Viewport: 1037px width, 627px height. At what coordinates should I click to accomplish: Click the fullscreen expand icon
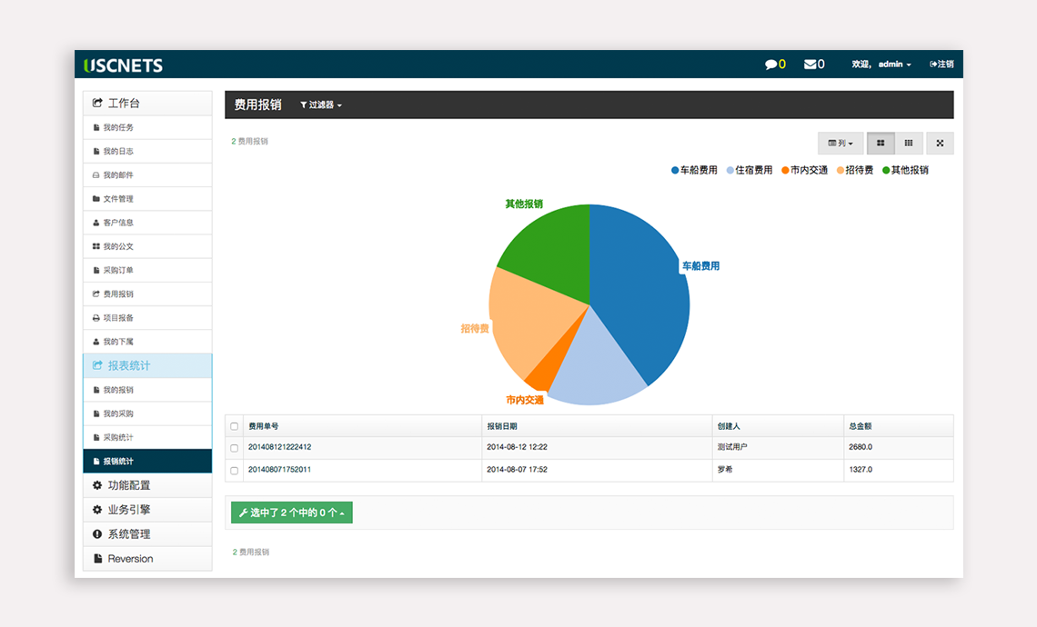[940, 144]
